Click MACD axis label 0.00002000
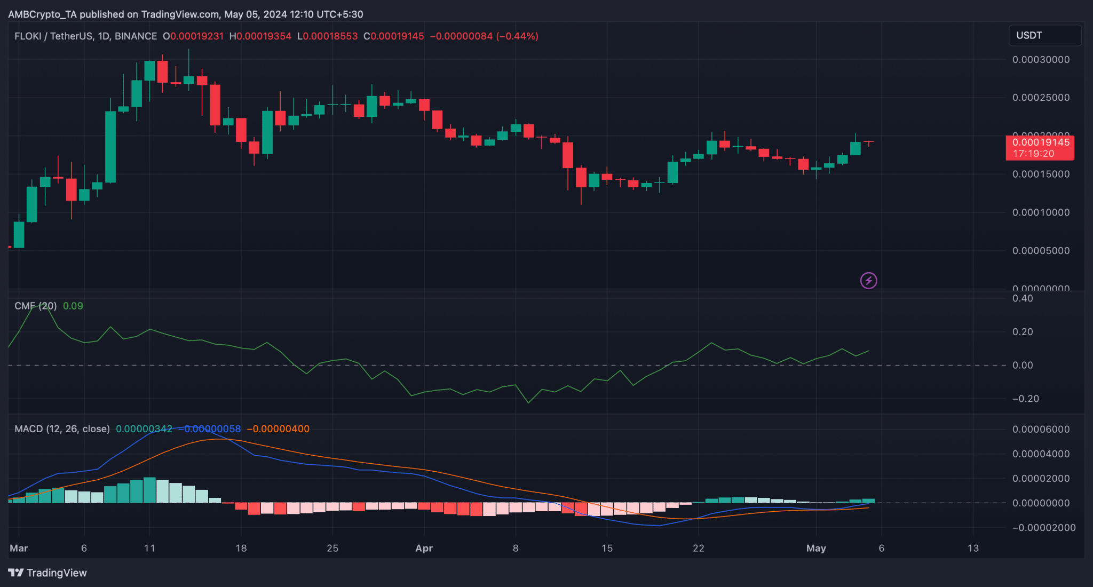 [x=1041, y=479]
